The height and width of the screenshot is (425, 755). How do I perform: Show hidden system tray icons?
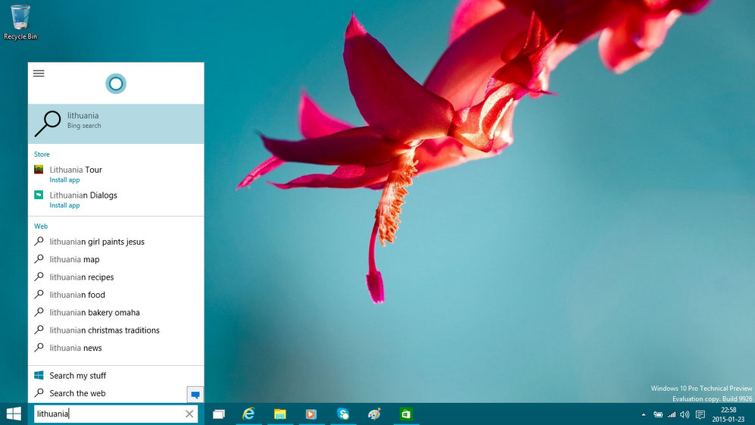pyautogui.click(x=644, y=414)
